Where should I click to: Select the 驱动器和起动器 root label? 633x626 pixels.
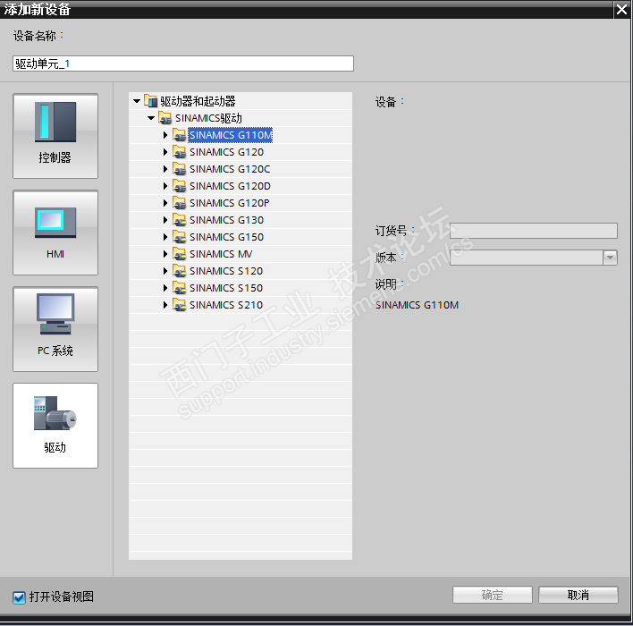pos(198,101)
